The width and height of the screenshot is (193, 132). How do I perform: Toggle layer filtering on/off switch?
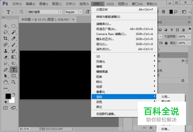tap(190, 29)
